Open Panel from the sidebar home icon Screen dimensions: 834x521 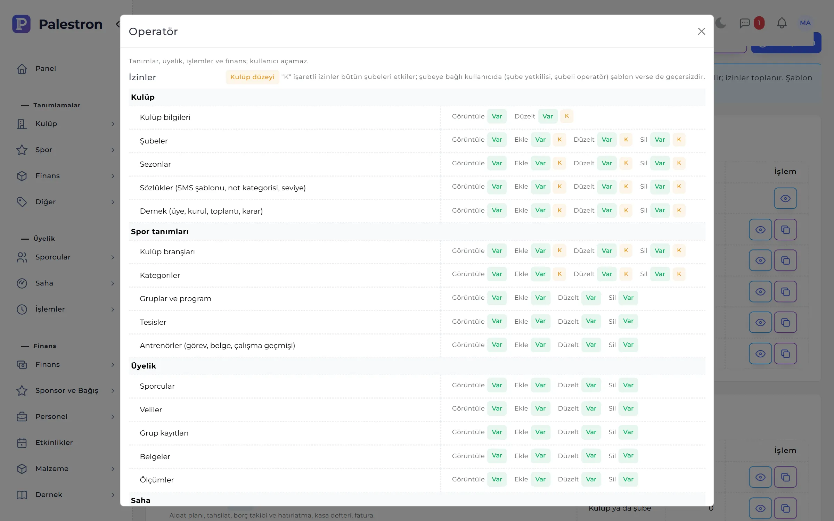click(x=22, y=69)
